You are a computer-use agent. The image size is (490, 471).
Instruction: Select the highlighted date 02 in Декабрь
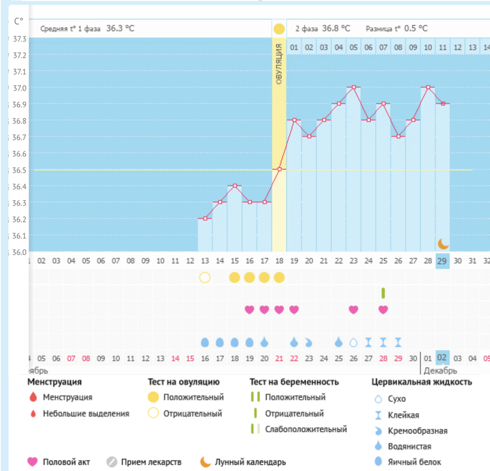(442, 358)
